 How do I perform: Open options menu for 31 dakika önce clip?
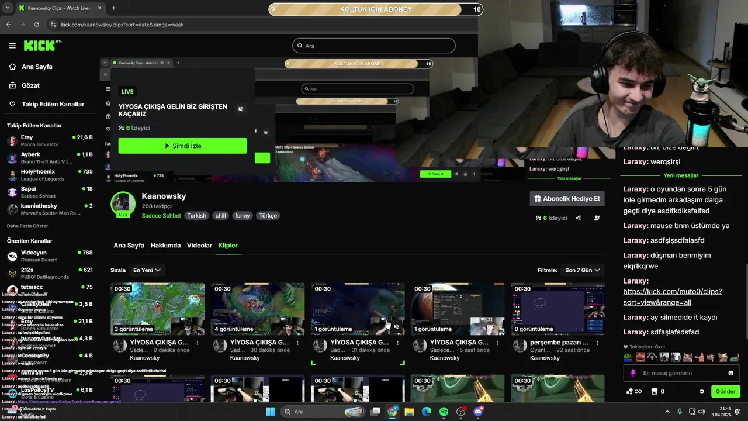click(x=397, y=343)
